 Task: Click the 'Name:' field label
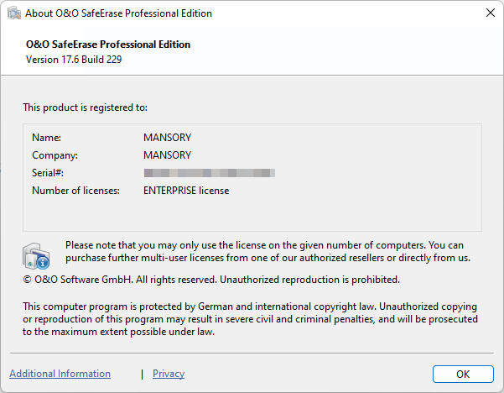[x=46, y=137]
